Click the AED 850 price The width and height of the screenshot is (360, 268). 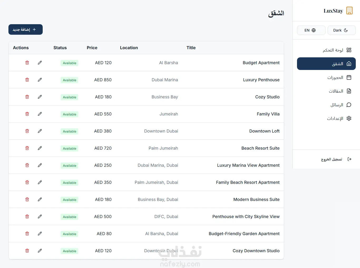coord(103,80)
